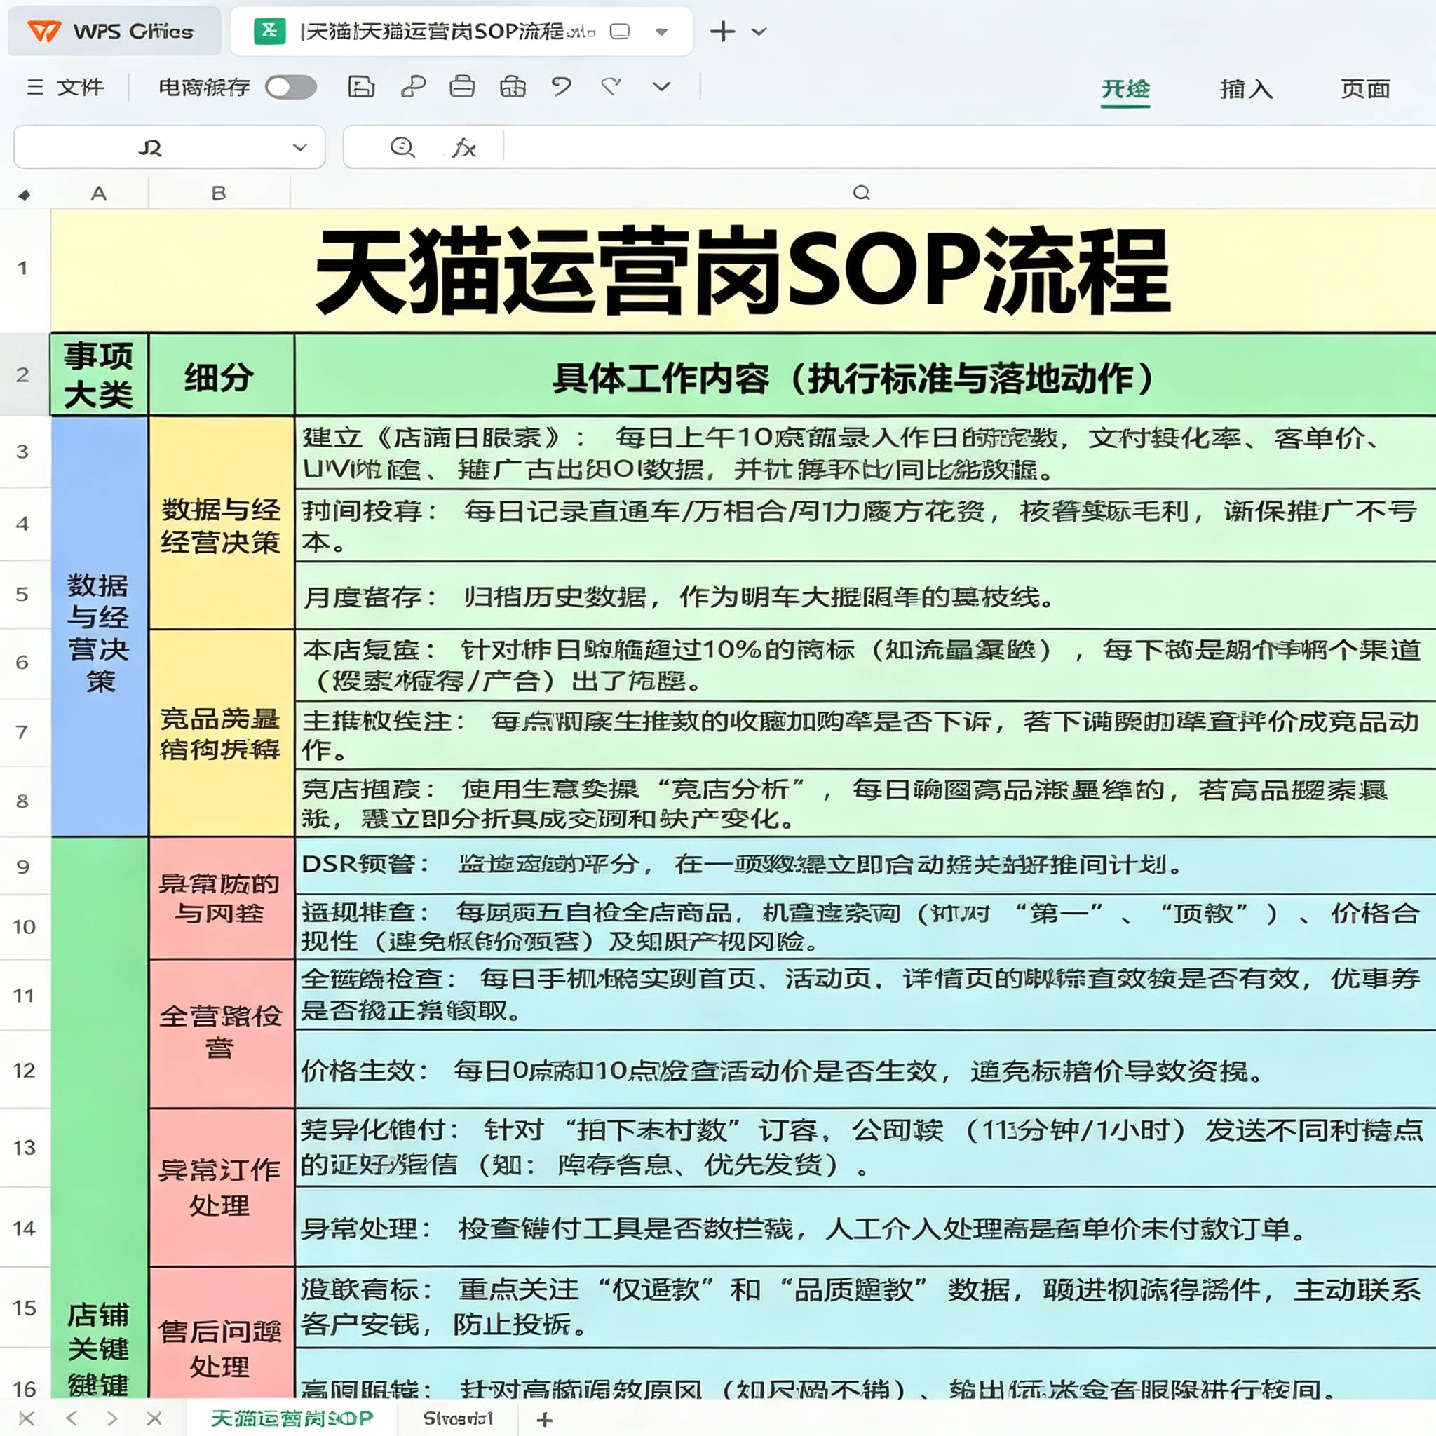The height and width of the screenshot is (1436, 1436).
Task: Click the save icon in the toolbar
Action: click(361, 87)
